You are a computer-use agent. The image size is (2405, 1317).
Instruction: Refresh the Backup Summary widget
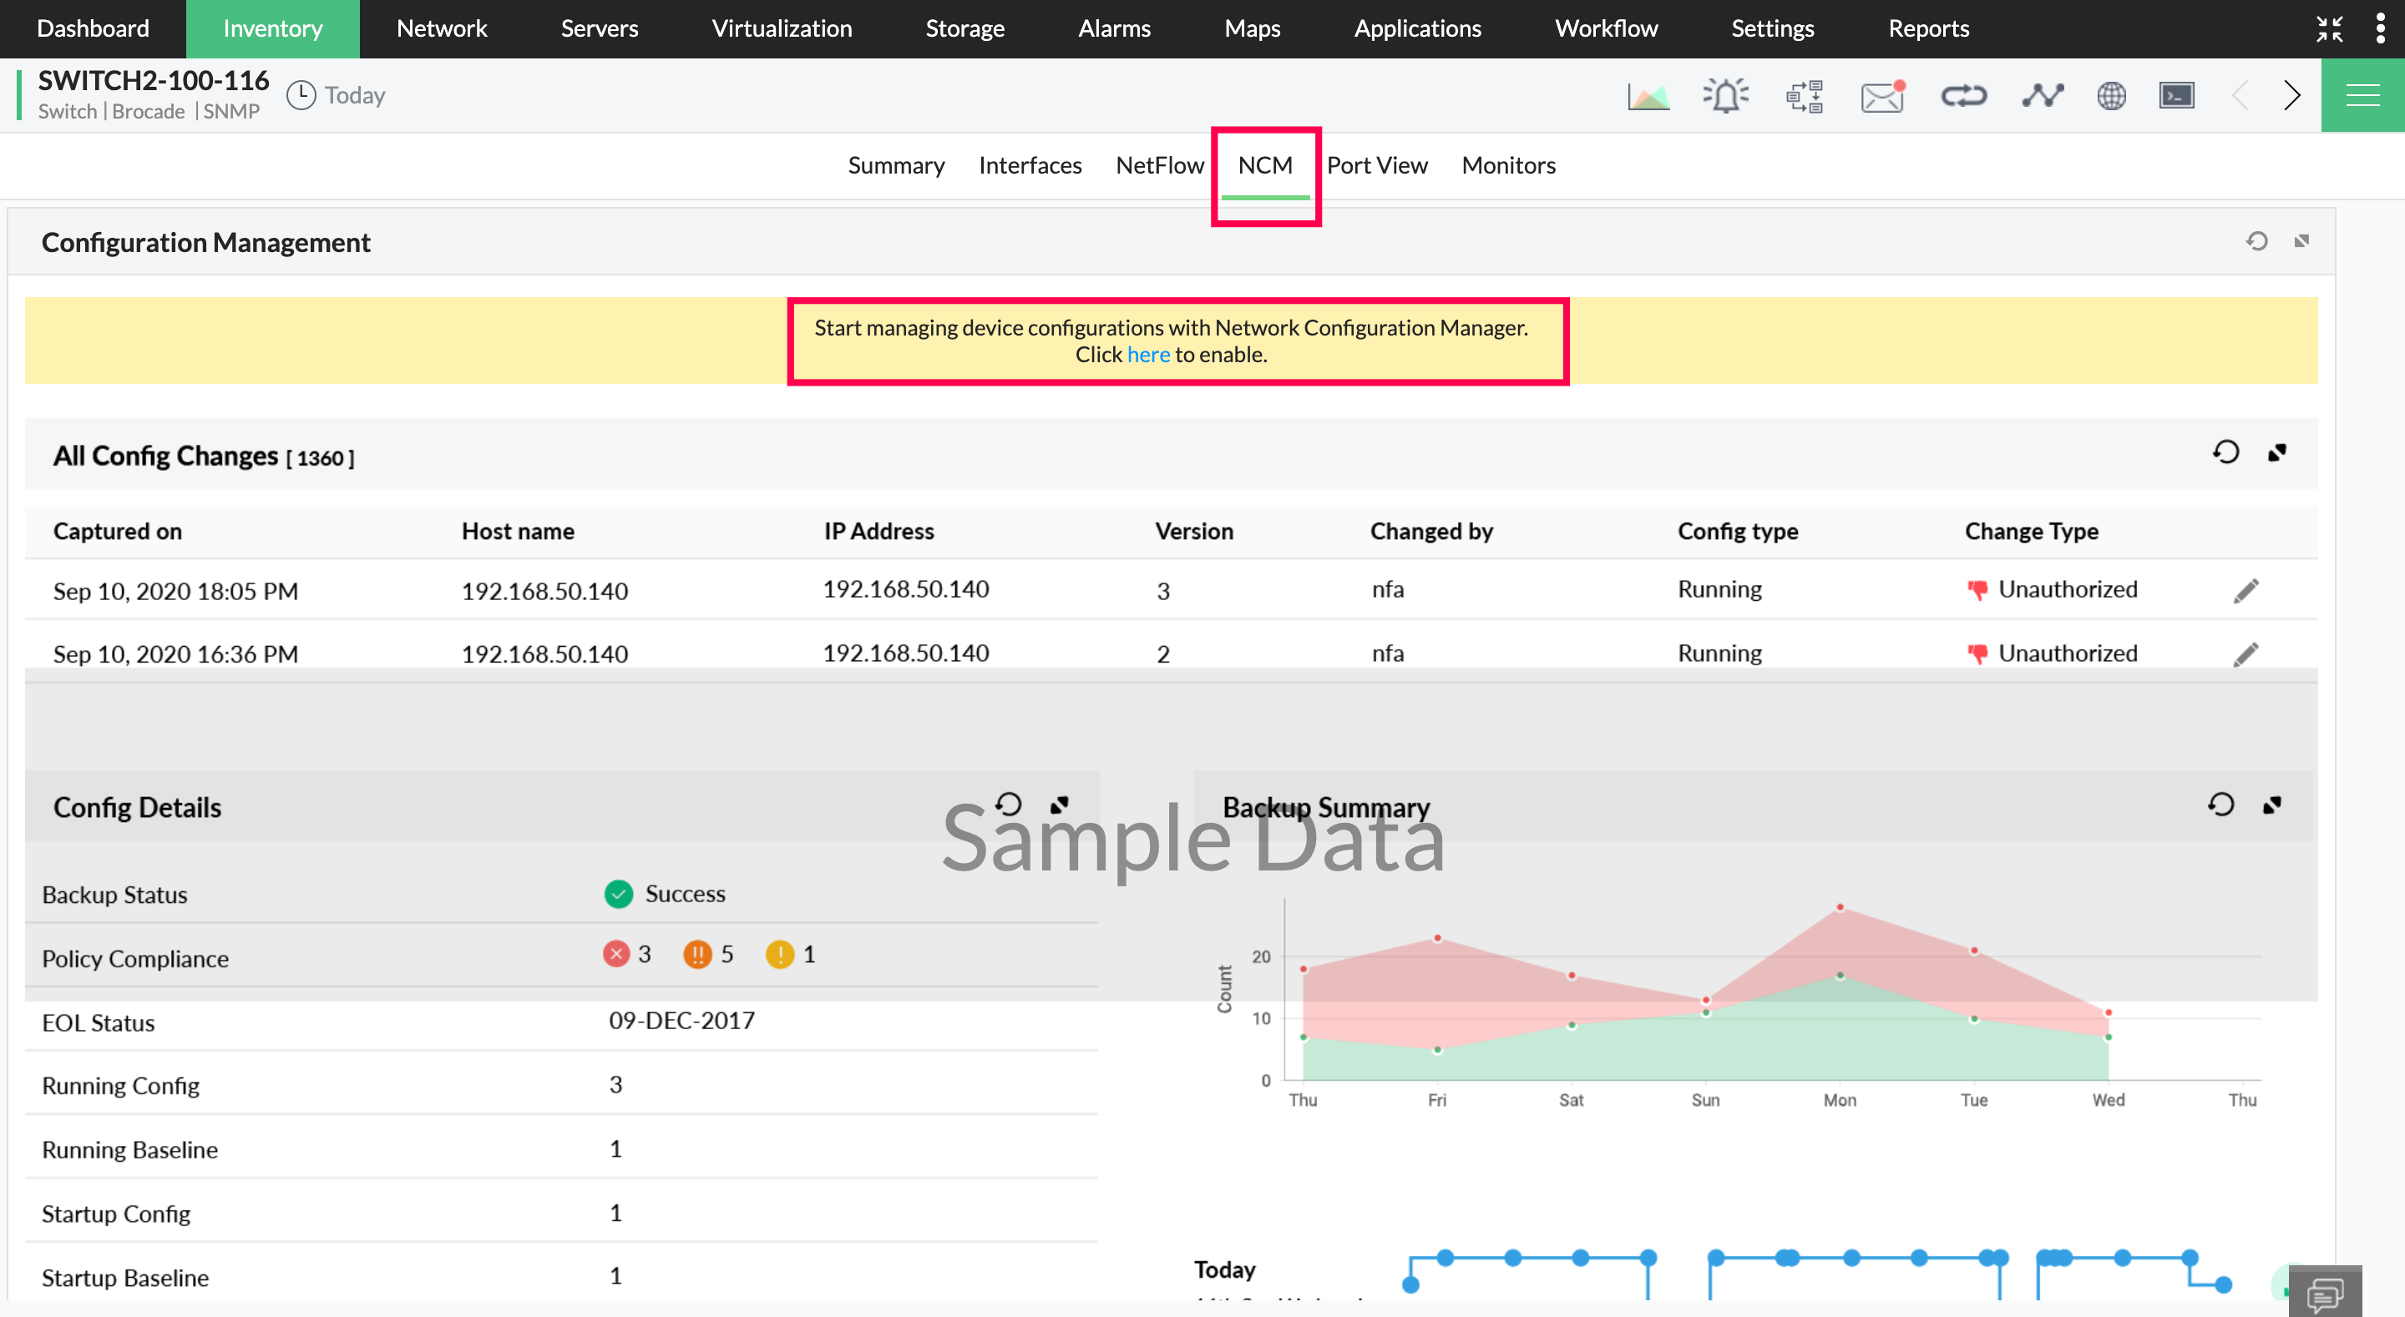click(2221, 805)
